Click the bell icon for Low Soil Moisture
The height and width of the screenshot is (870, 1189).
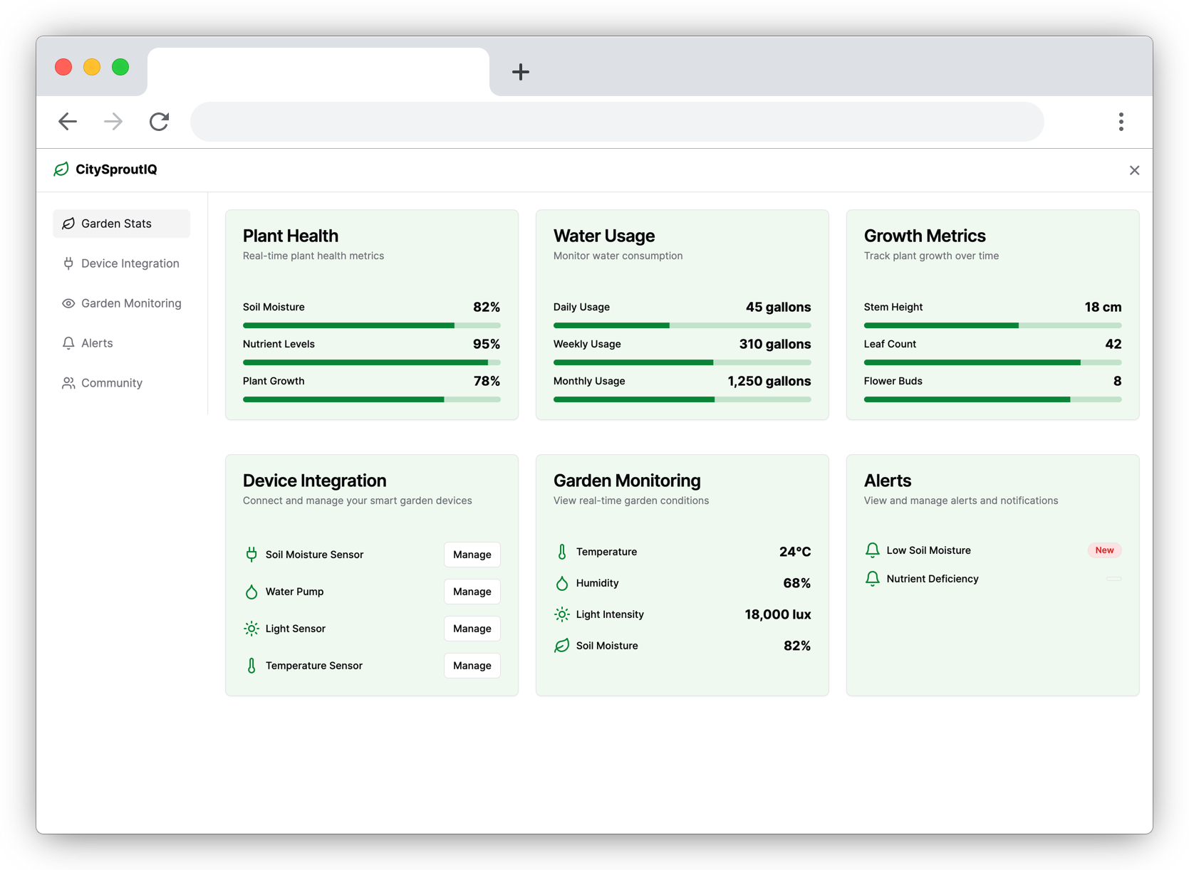(872, 550)
